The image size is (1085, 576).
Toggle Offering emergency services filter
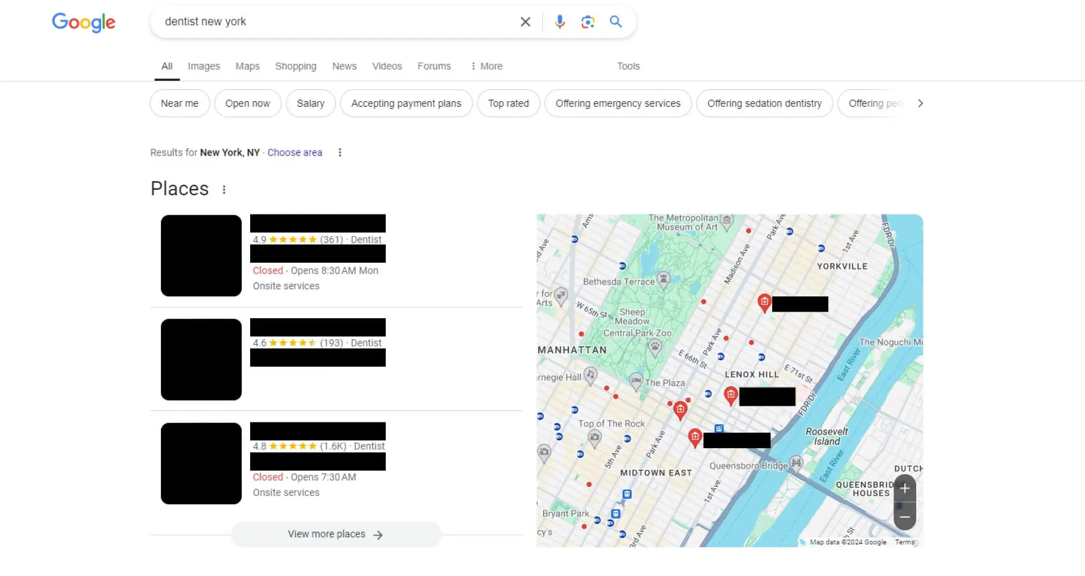[x=617, y=104]
